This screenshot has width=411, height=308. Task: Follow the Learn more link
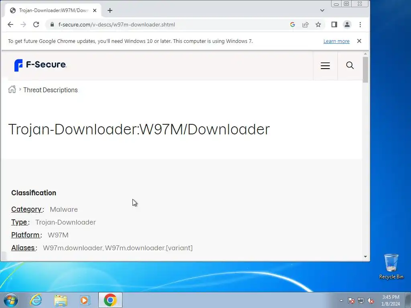coord(336,41)
